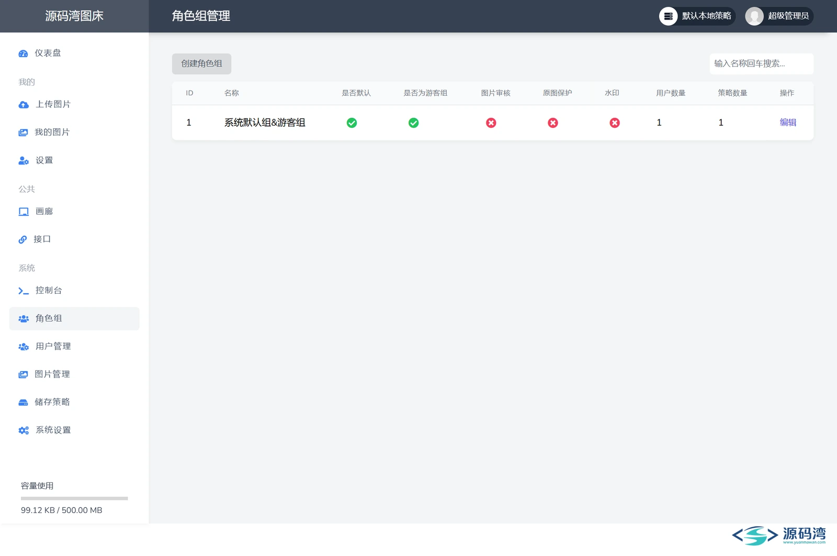Screen dimensions: 837x556
Task: Click the 设置 user-gear icon
Action: pyautogui.click(x=24, y=161)
